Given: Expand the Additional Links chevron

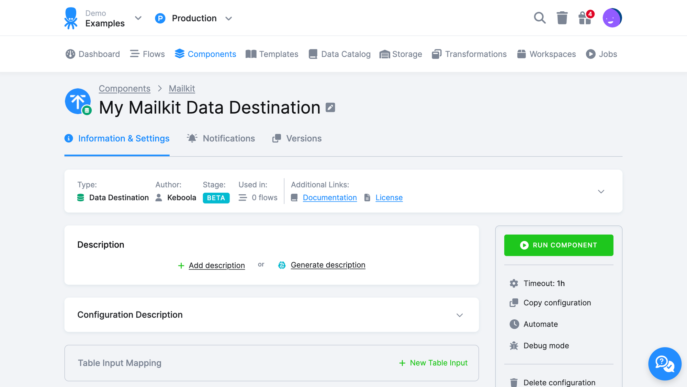Looking at the screenshot, I should pyautogui.click(x=601, y=191).
